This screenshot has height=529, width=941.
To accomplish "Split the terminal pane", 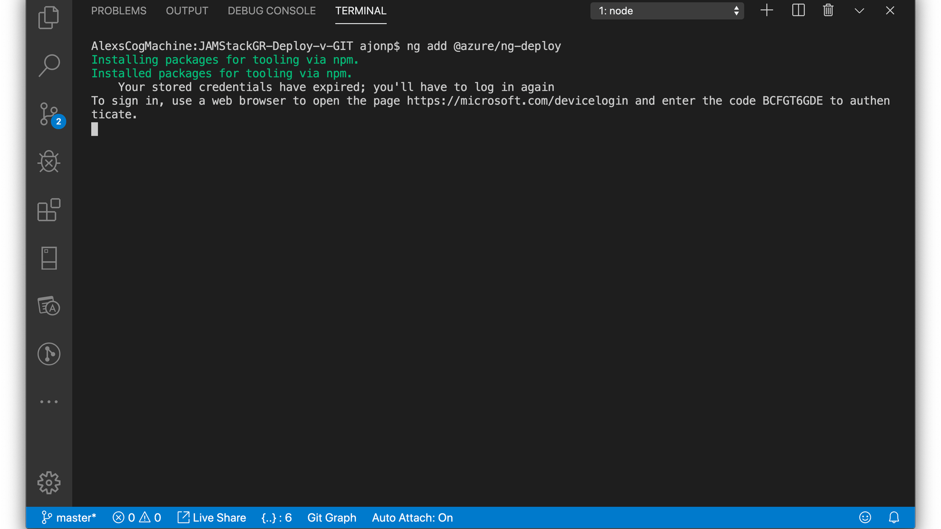I will coord(798,10).
